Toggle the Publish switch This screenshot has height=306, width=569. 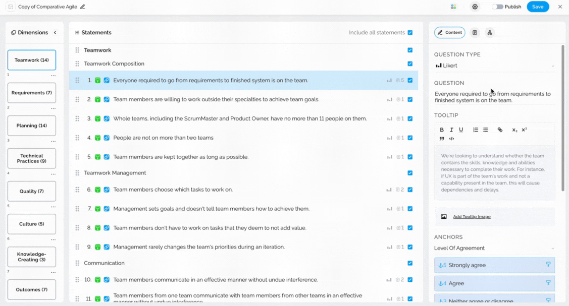tap(497, 7)
